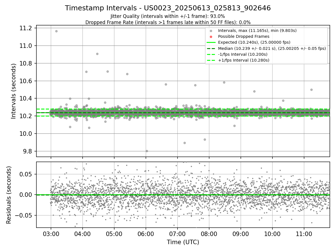This screenshot has width=336, height=252.
Task: Click the 'Time (UTC)' x-axis label
Action: click(183, 242)
